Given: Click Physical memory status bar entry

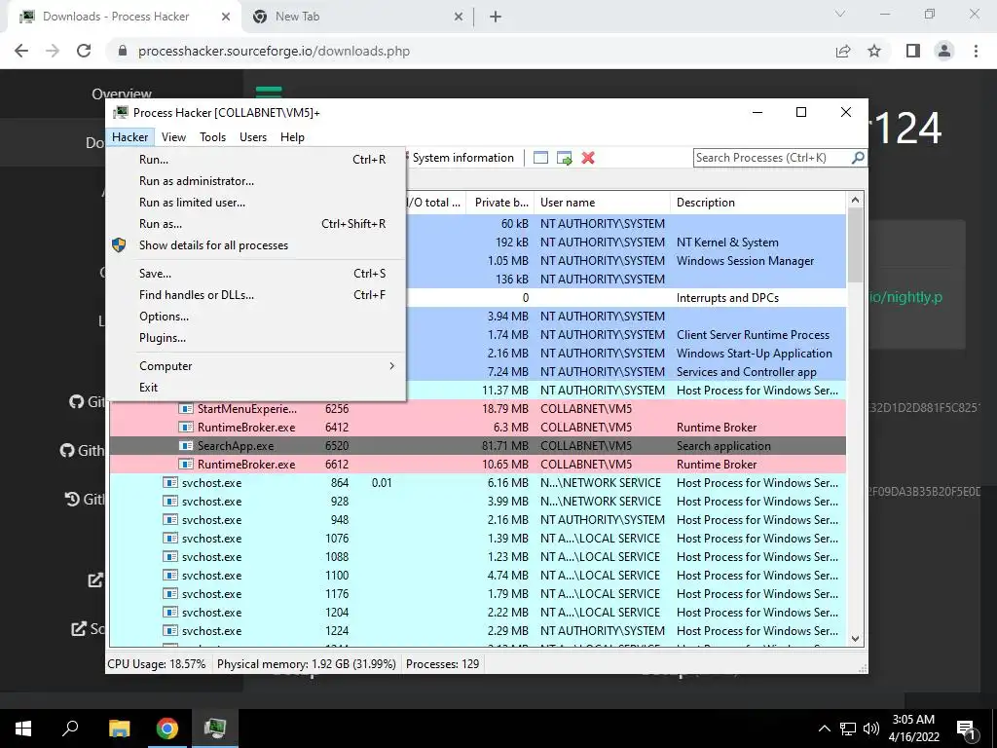Looking at the screenshot, I should tap(307, 664).
